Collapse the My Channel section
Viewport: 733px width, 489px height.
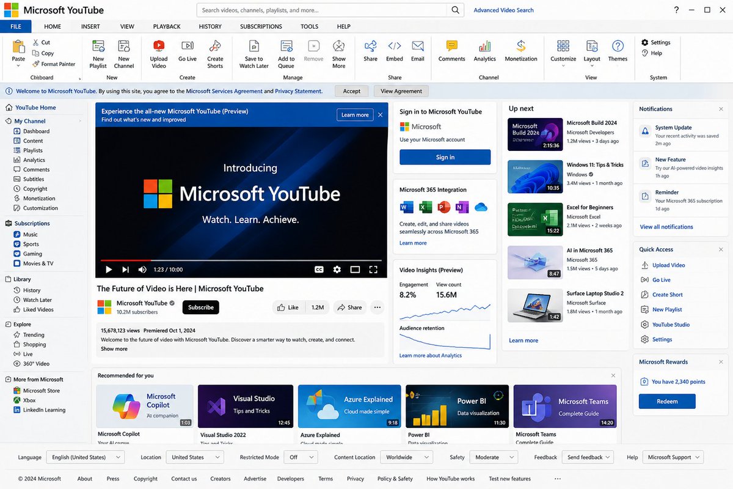(x=80, y=121)
